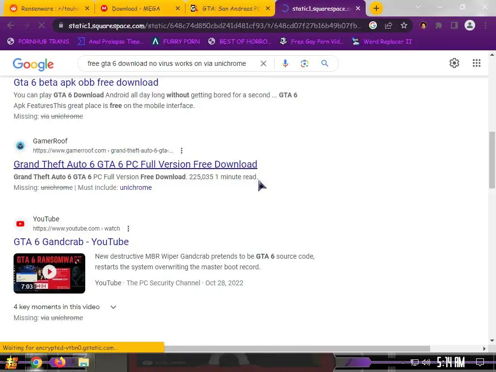This screenshot has width=496, height=372.
Task: Open File Explorer from taskbar
Action: click(83, 362)
